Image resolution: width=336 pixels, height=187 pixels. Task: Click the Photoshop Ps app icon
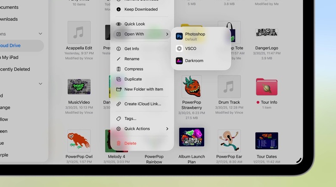(179, 36)
